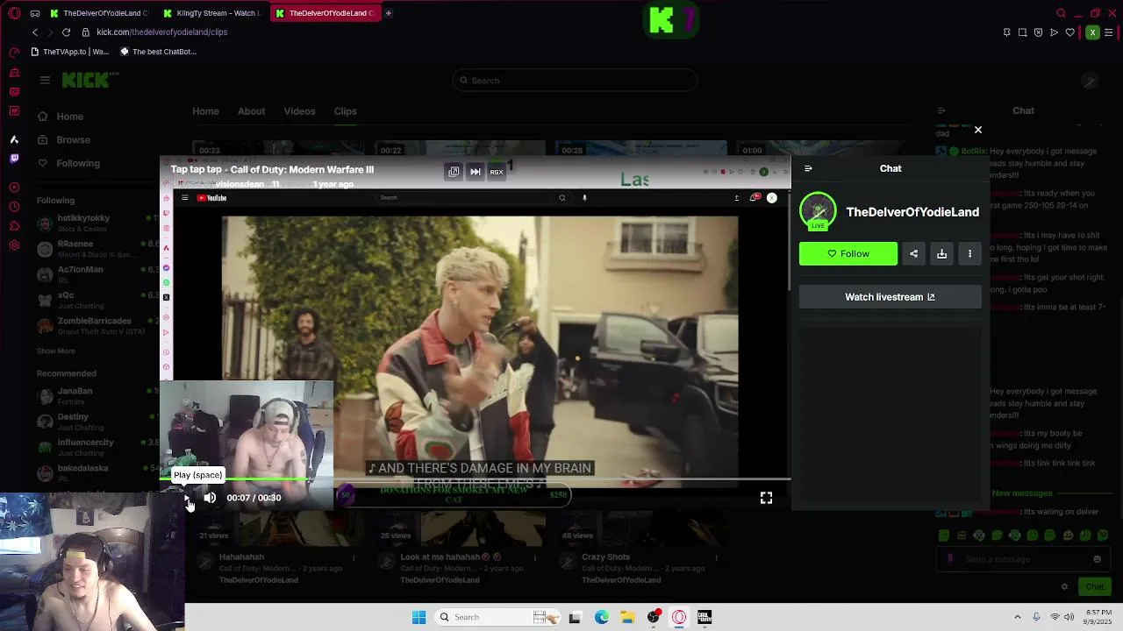Open chat settings gear beside Chat button
The height and width of the screenshot is (631, 1123).
[1064, 586]
